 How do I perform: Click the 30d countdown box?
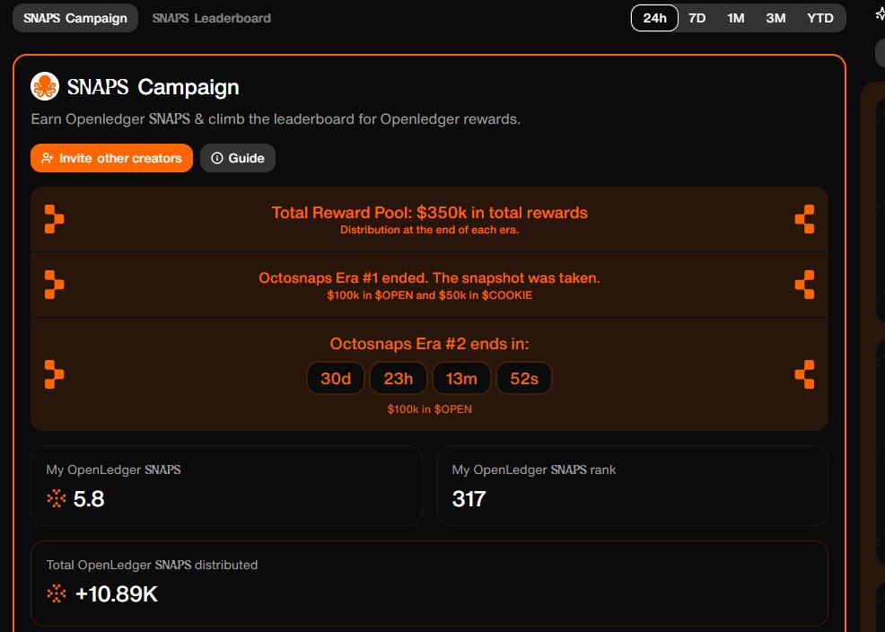[336, 378]
